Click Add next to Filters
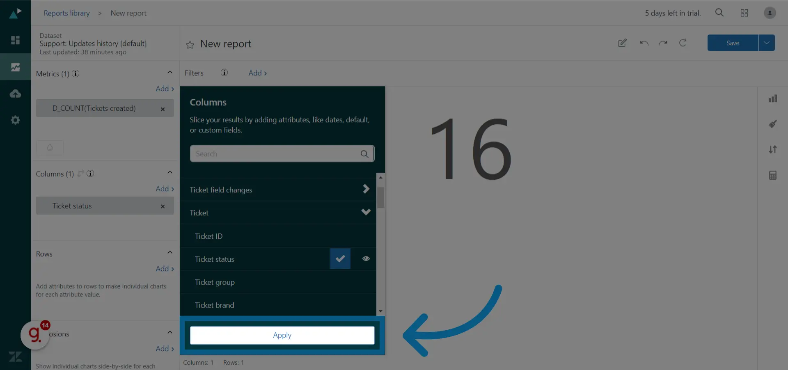Image resolution: width=788 pixels, height=370 pixels. coord(258,73)
